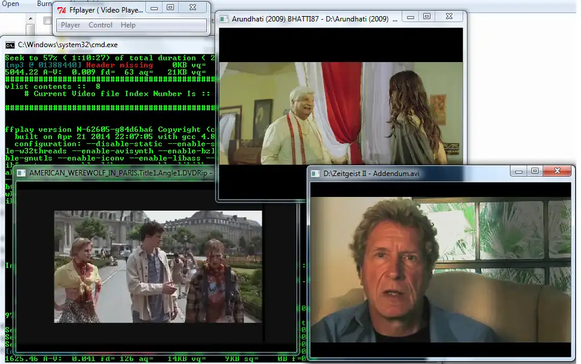Close the Zeitgeist Addendum window
This screenshot has width=581, height=364.
(557, 171)
